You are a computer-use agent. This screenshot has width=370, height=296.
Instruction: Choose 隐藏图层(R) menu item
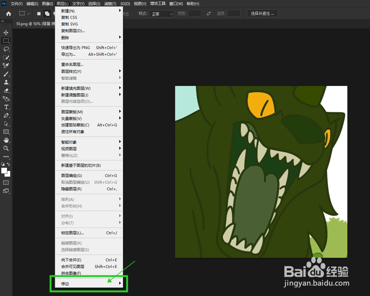pos(89,189)
